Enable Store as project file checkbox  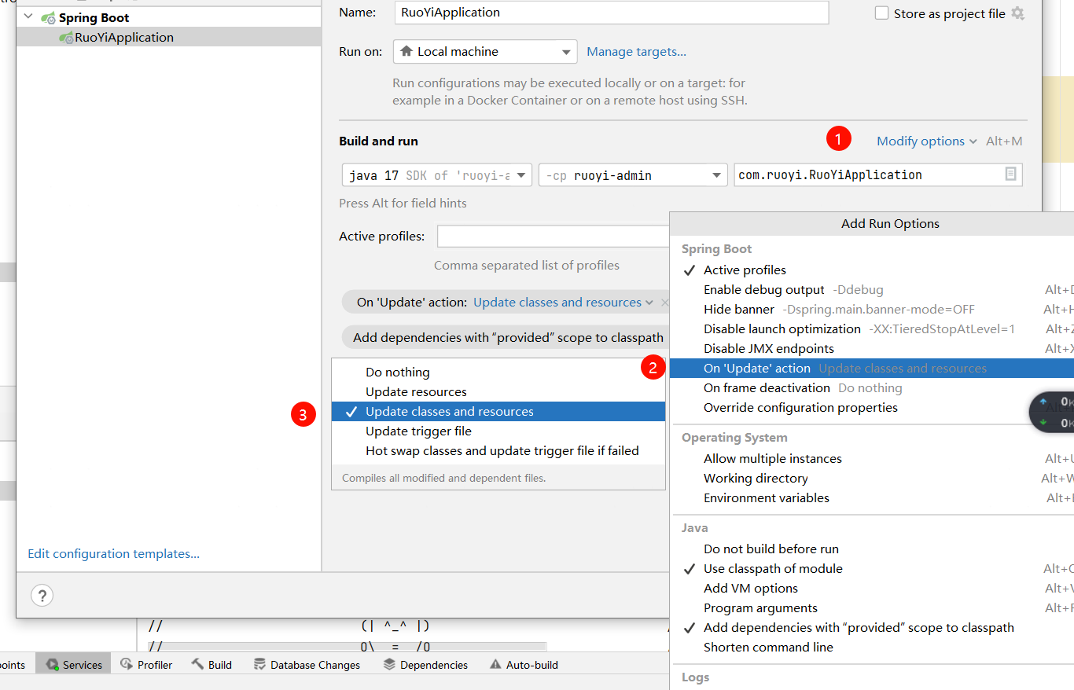click(881, 13)
